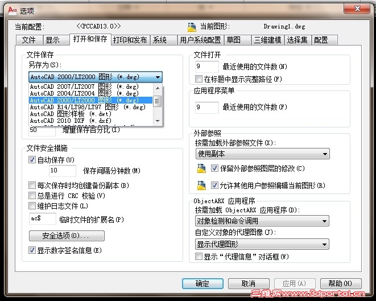The image size is (376, 301).
Task: Open the 草图 tab
Action: 237,40
